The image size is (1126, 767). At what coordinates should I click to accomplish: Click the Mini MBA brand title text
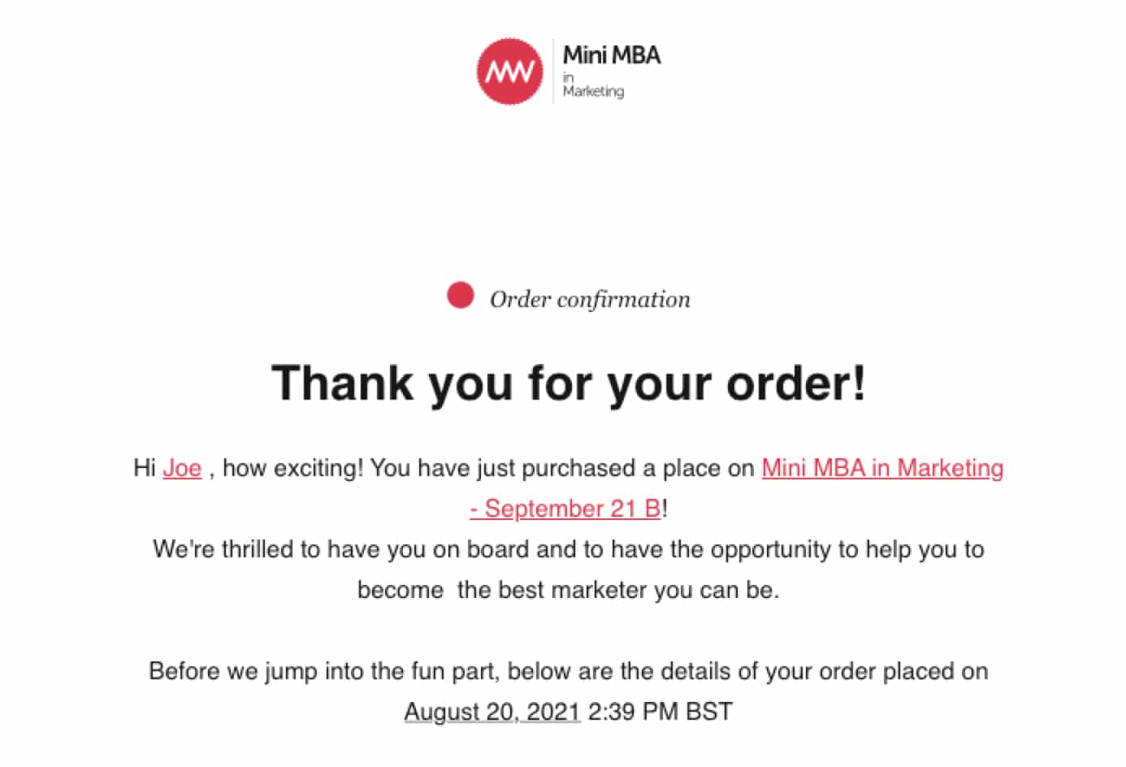point(612,55)
